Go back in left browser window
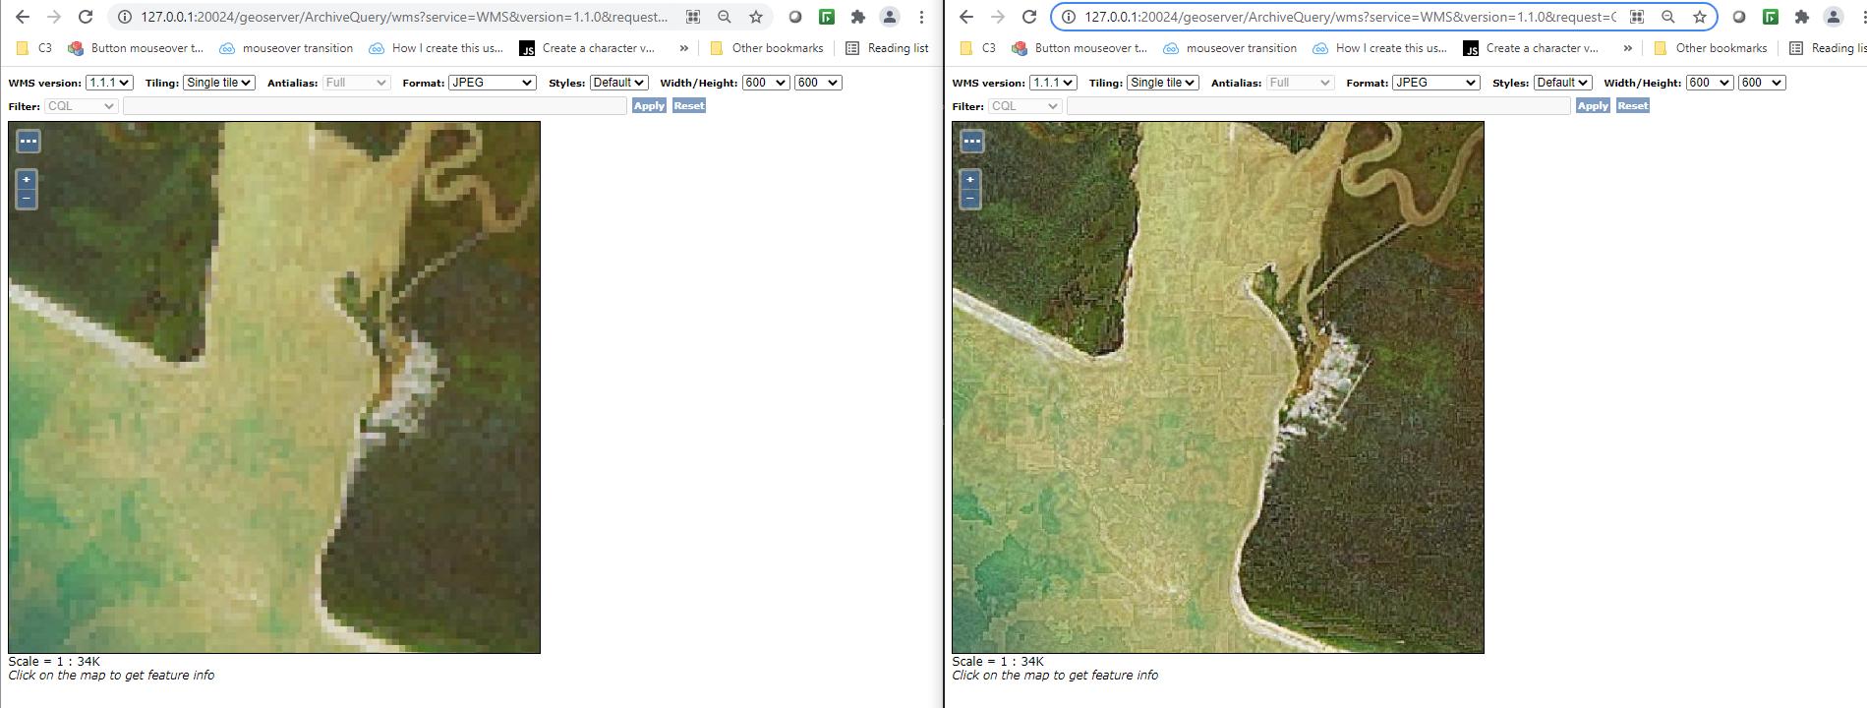Screen dimensions: 1867x708 click(23, 17)
